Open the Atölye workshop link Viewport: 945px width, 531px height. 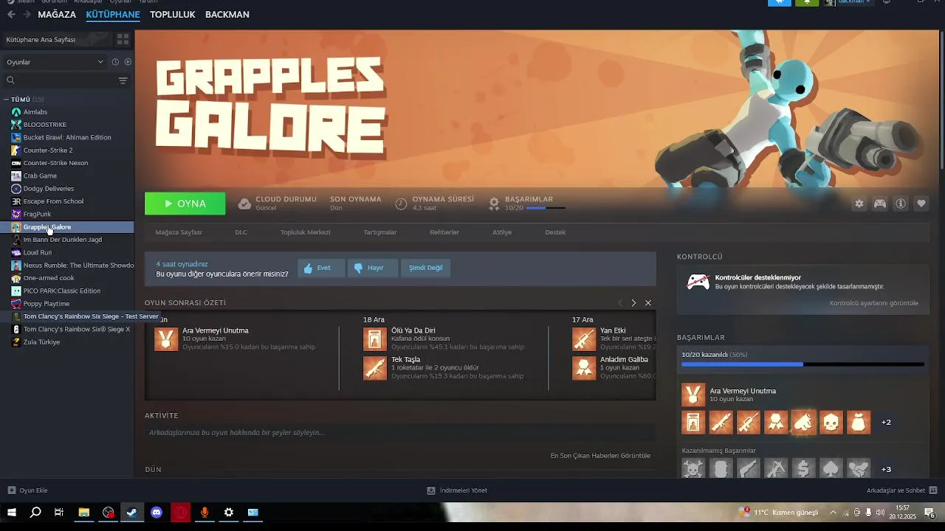pos(502,232)
